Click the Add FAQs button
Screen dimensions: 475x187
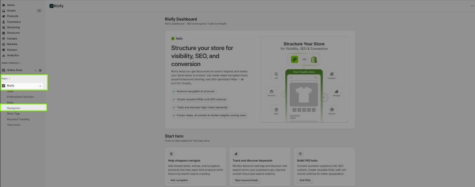(305, 180)
